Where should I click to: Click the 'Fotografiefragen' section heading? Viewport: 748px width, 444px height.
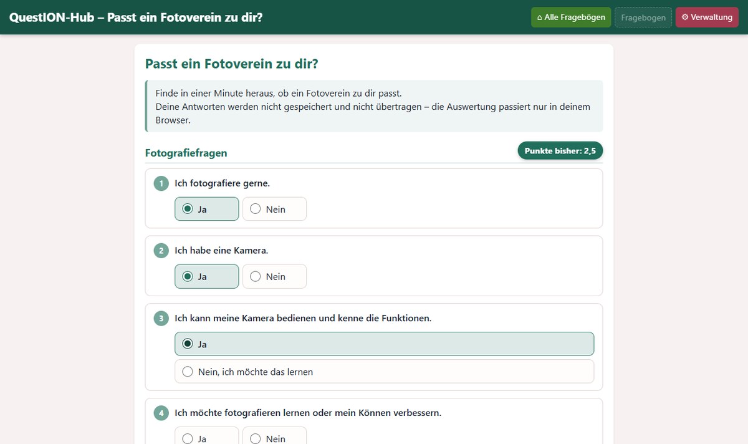[x=186, y=153]
